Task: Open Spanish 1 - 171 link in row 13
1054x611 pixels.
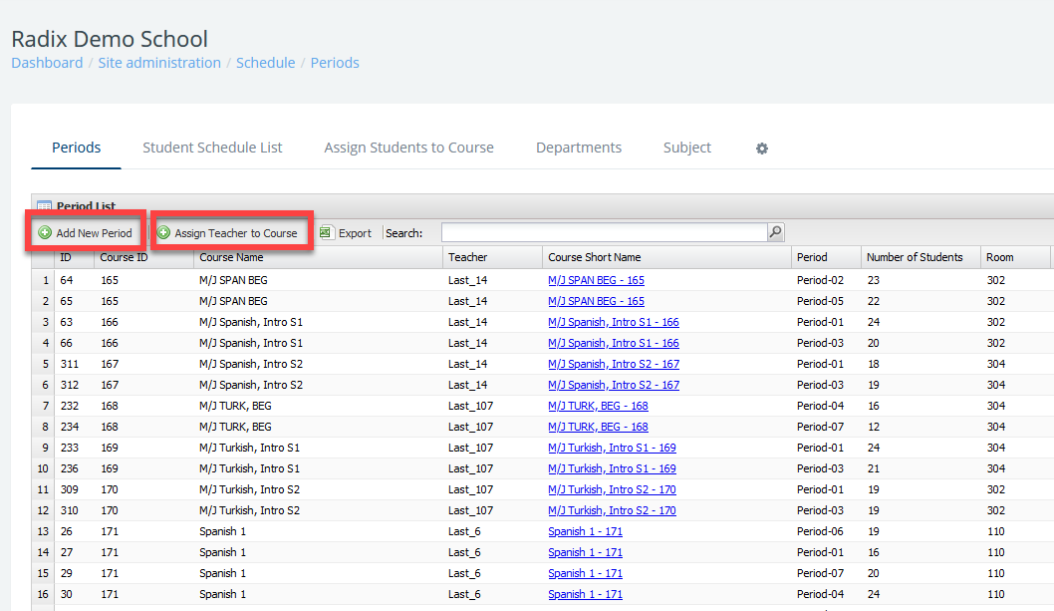Action: pyautogui.click(x=585, y=531)
